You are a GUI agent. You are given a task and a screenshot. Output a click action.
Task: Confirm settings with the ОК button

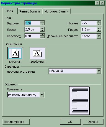tap(70, 122)
